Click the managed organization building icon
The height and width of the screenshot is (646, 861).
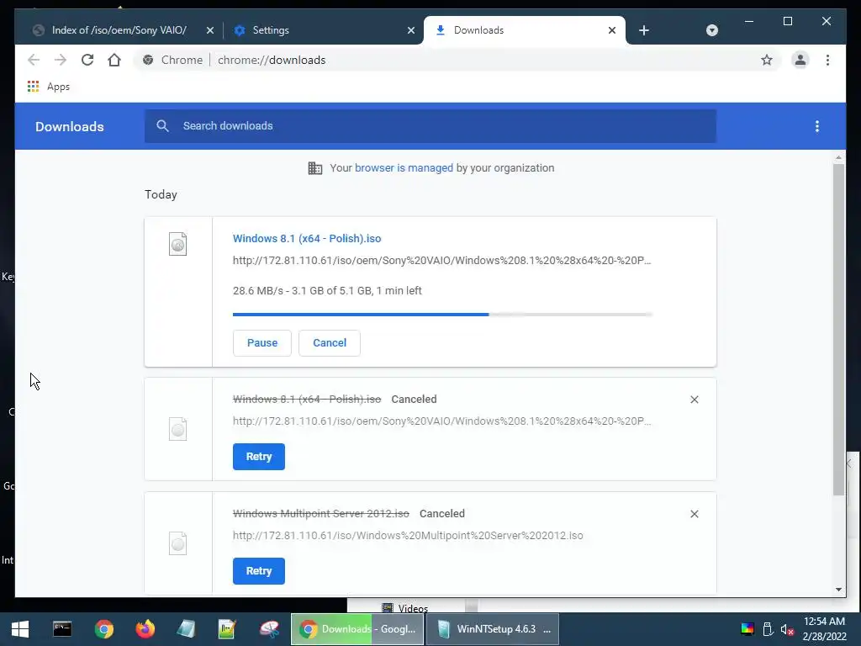[315, 168]
